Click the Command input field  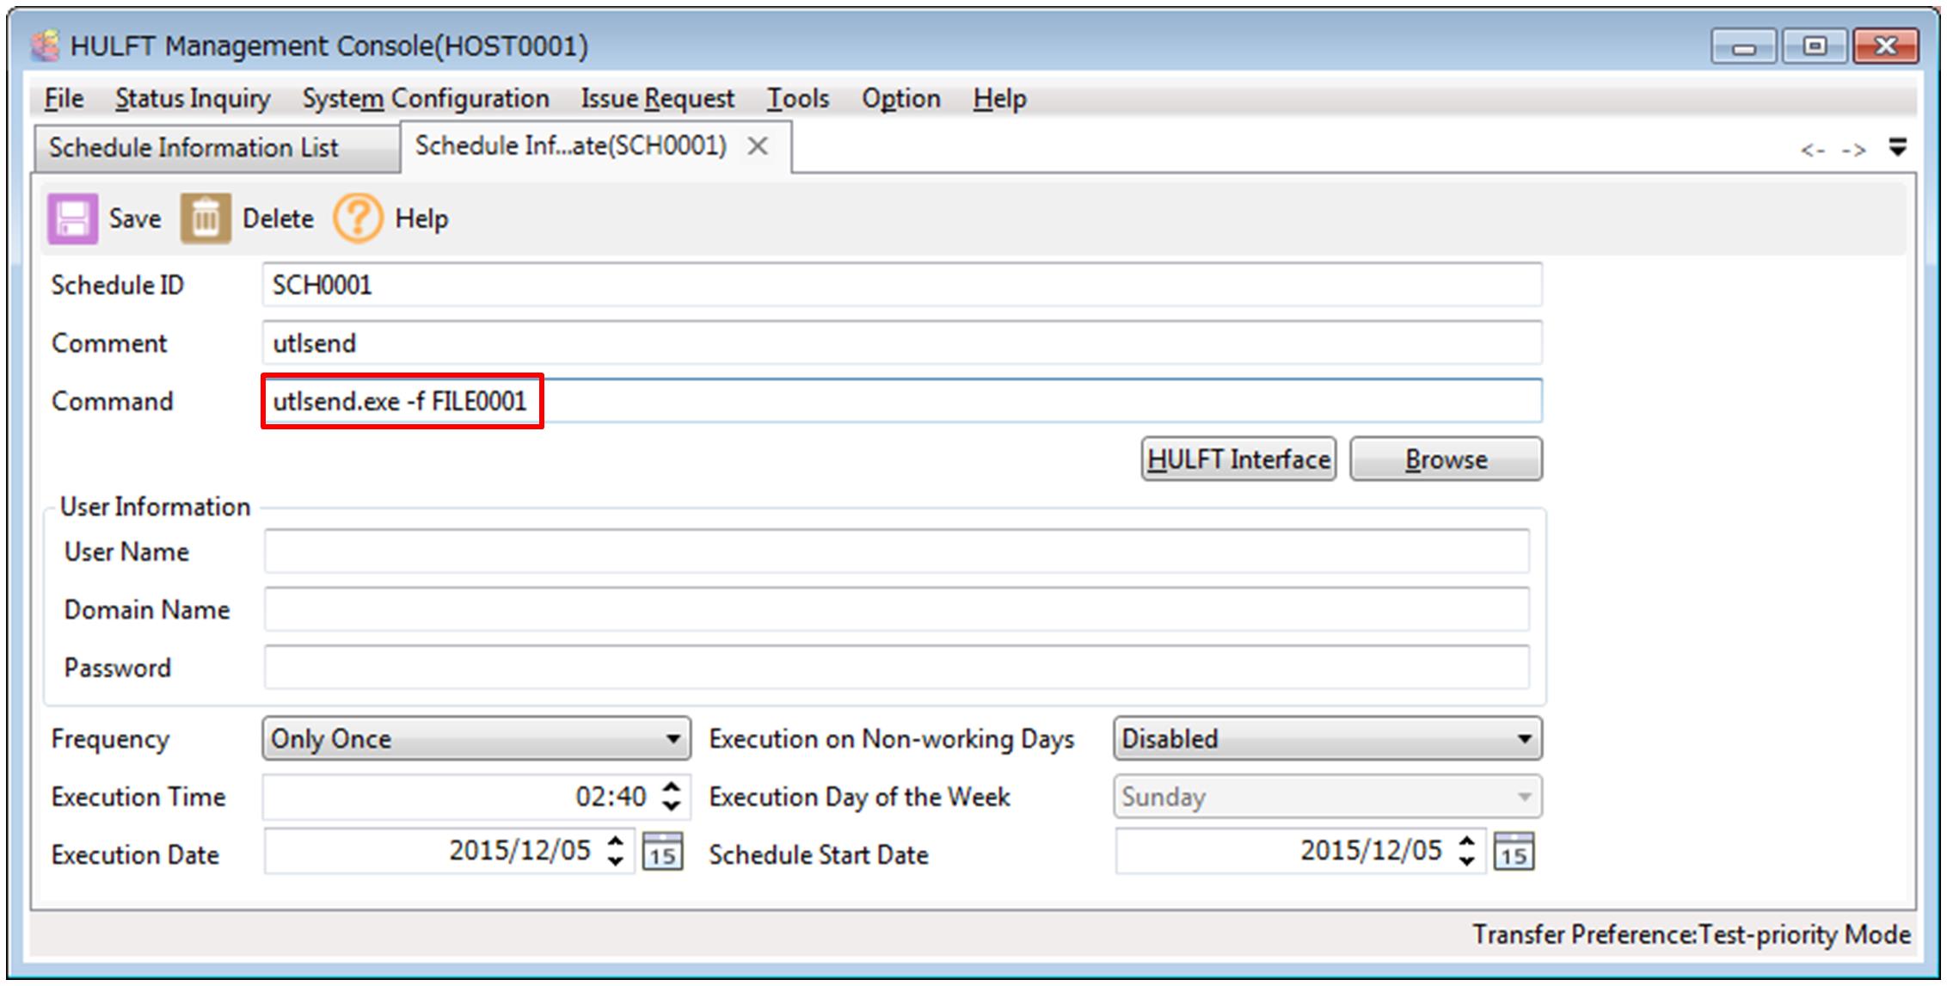(902, 401)
